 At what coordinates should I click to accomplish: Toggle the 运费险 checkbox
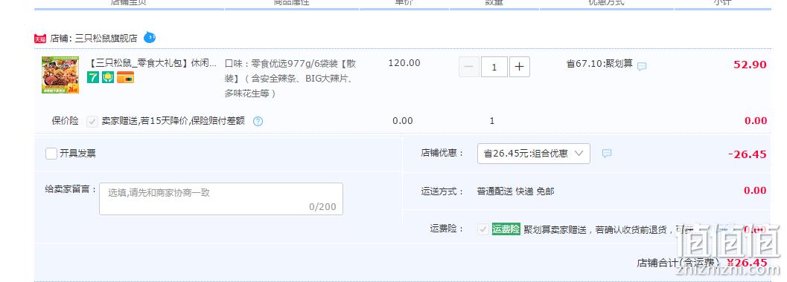482,229
